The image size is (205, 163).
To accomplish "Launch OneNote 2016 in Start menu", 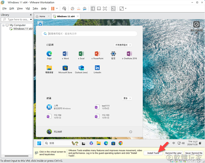I will coord(130,55).
